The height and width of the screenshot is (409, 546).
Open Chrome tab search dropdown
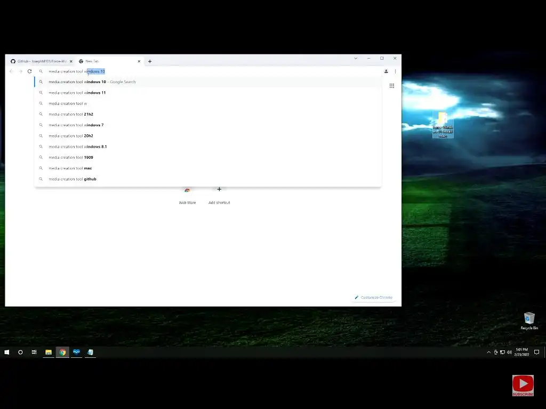[x=356, y=59]
